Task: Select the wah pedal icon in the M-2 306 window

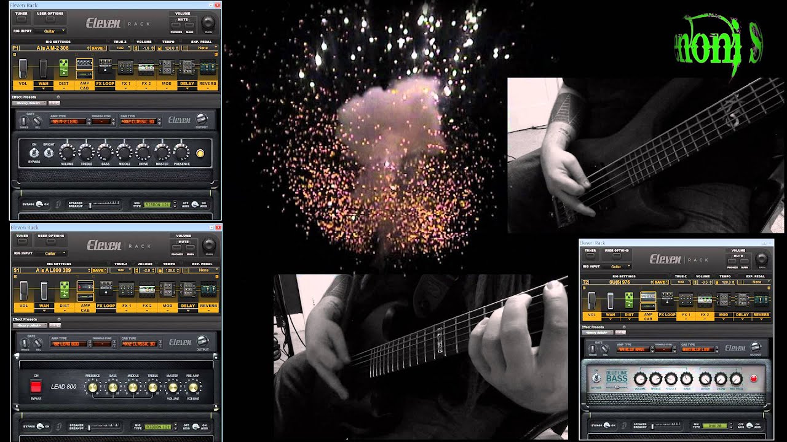Action: tap(44, 68)
